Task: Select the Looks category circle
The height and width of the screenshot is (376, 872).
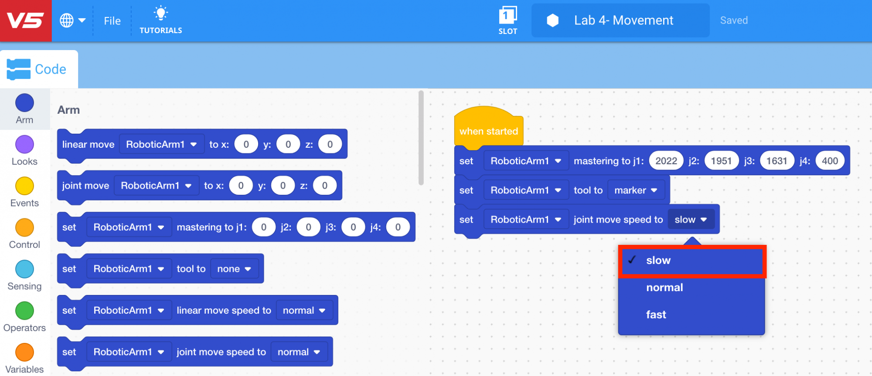Action: click(x=24, y=145)
